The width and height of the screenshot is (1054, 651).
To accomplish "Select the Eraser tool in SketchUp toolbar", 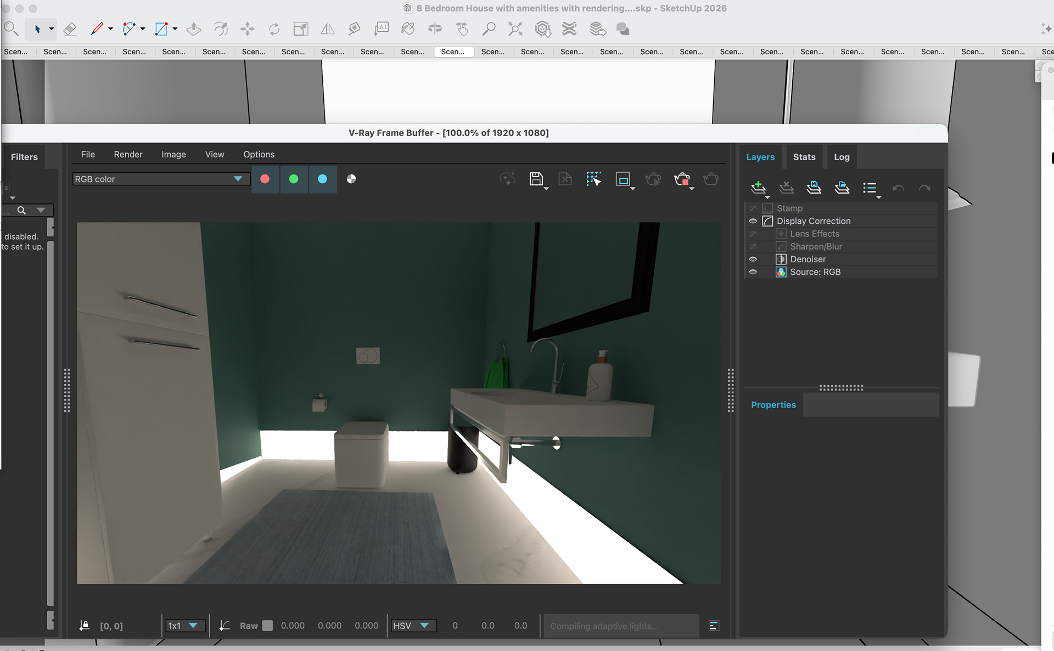I will tap(70, 29).
